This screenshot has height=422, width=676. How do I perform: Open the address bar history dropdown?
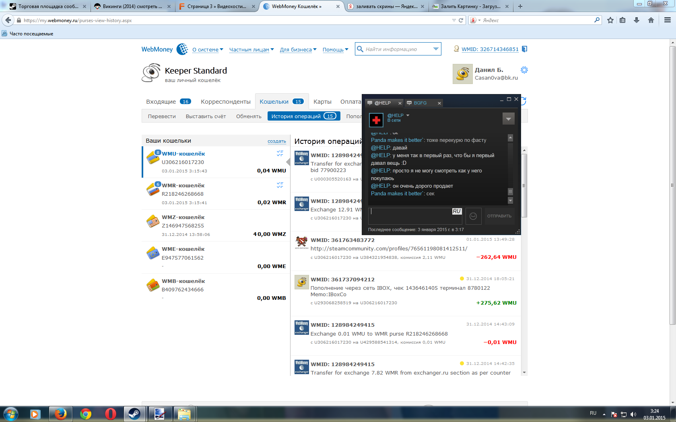(454, 20)
